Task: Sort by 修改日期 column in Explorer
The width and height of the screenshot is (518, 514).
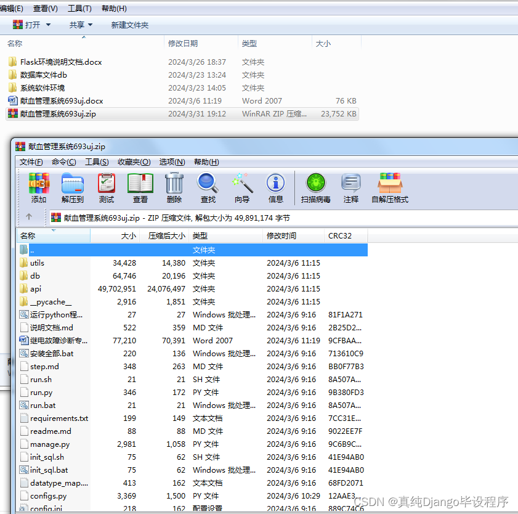Action: pyautogui.click(x=201, y=44)
